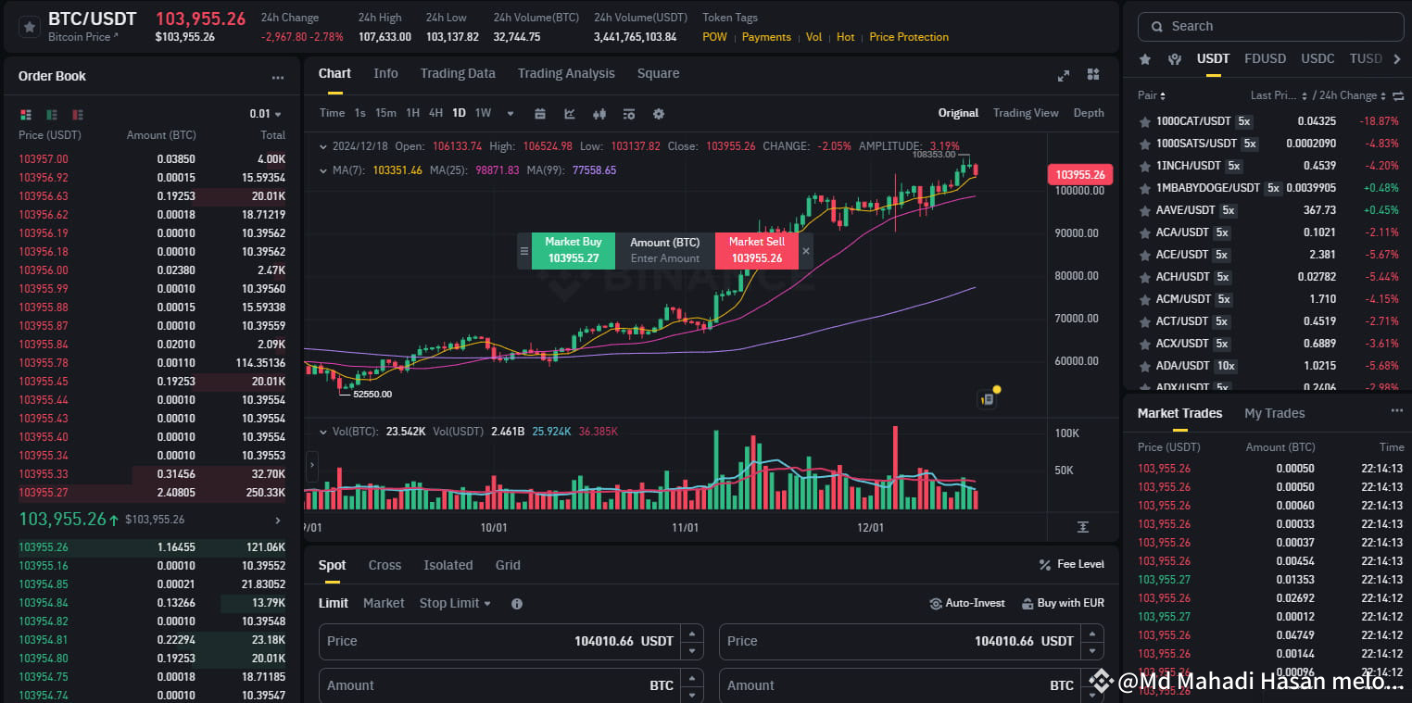
Task: Expand the more time intervals dropdown
Action: [x=510, y=114]
